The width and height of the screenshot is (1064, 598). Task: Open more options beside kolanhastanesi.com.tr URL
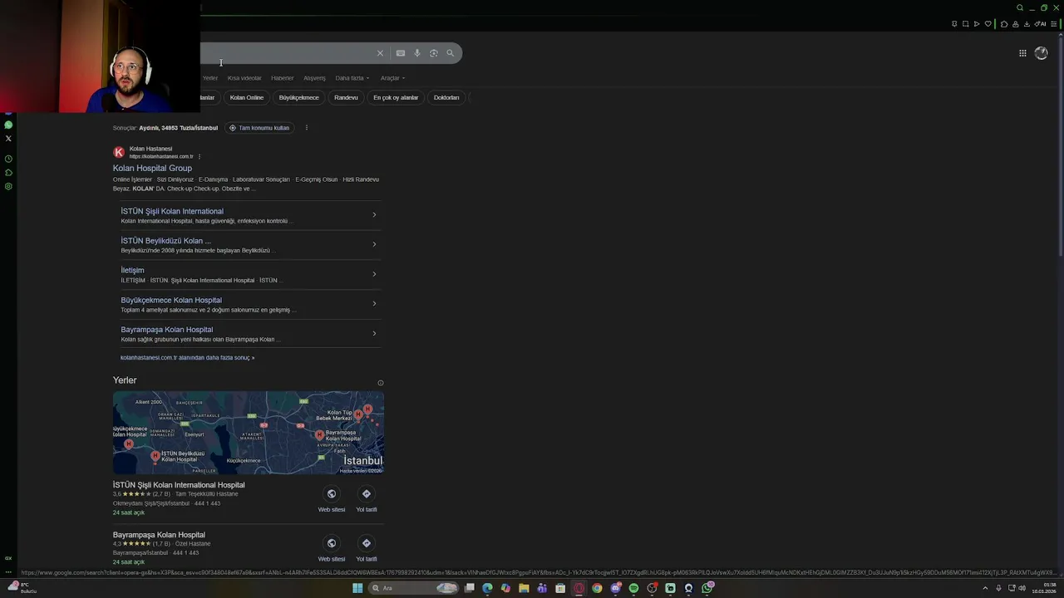click(199, 156)
